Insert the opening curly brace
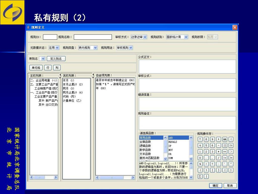The width and height of the screenshot is (258, 194). 225,170
